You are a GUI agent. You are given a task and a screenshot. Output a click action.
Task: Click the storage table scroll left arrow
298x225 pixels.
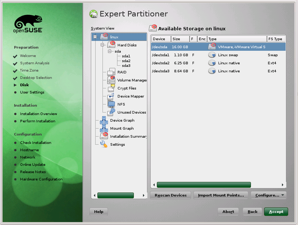[x=154, y=185]
